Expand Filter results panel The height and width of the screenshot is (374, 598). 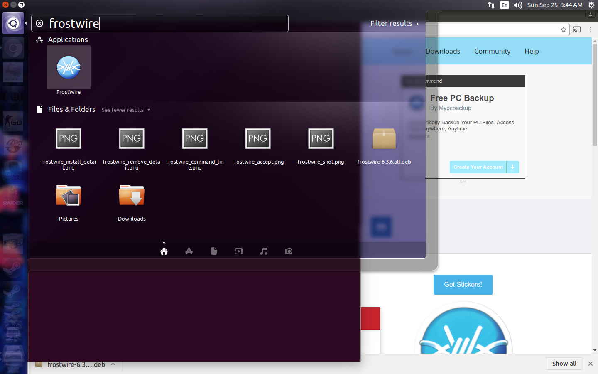pyautogui.click(x=395, y=23)
